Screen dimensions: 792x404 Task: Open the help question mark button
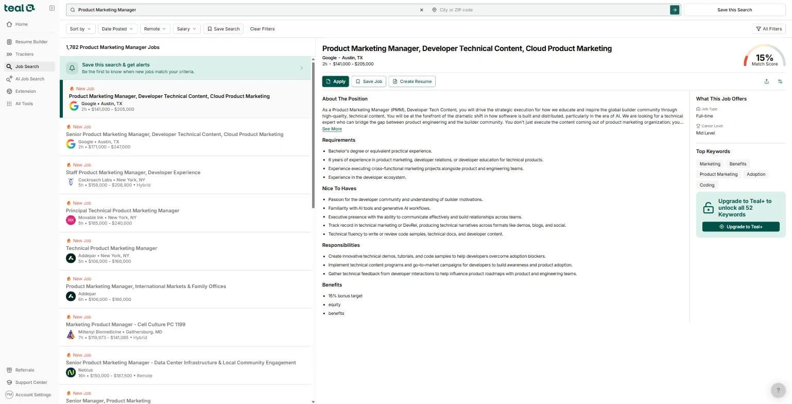[x=778, y=390]
